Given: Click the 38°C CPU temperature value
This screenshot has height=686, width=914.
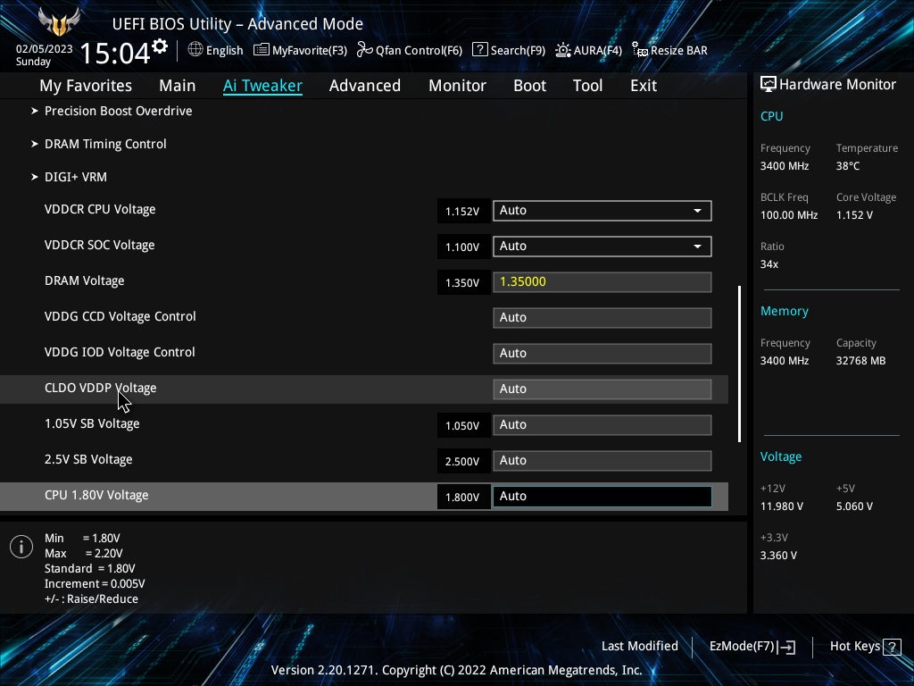Looking at the screenshot, I should pyautogui.click(x=848, y=166).
